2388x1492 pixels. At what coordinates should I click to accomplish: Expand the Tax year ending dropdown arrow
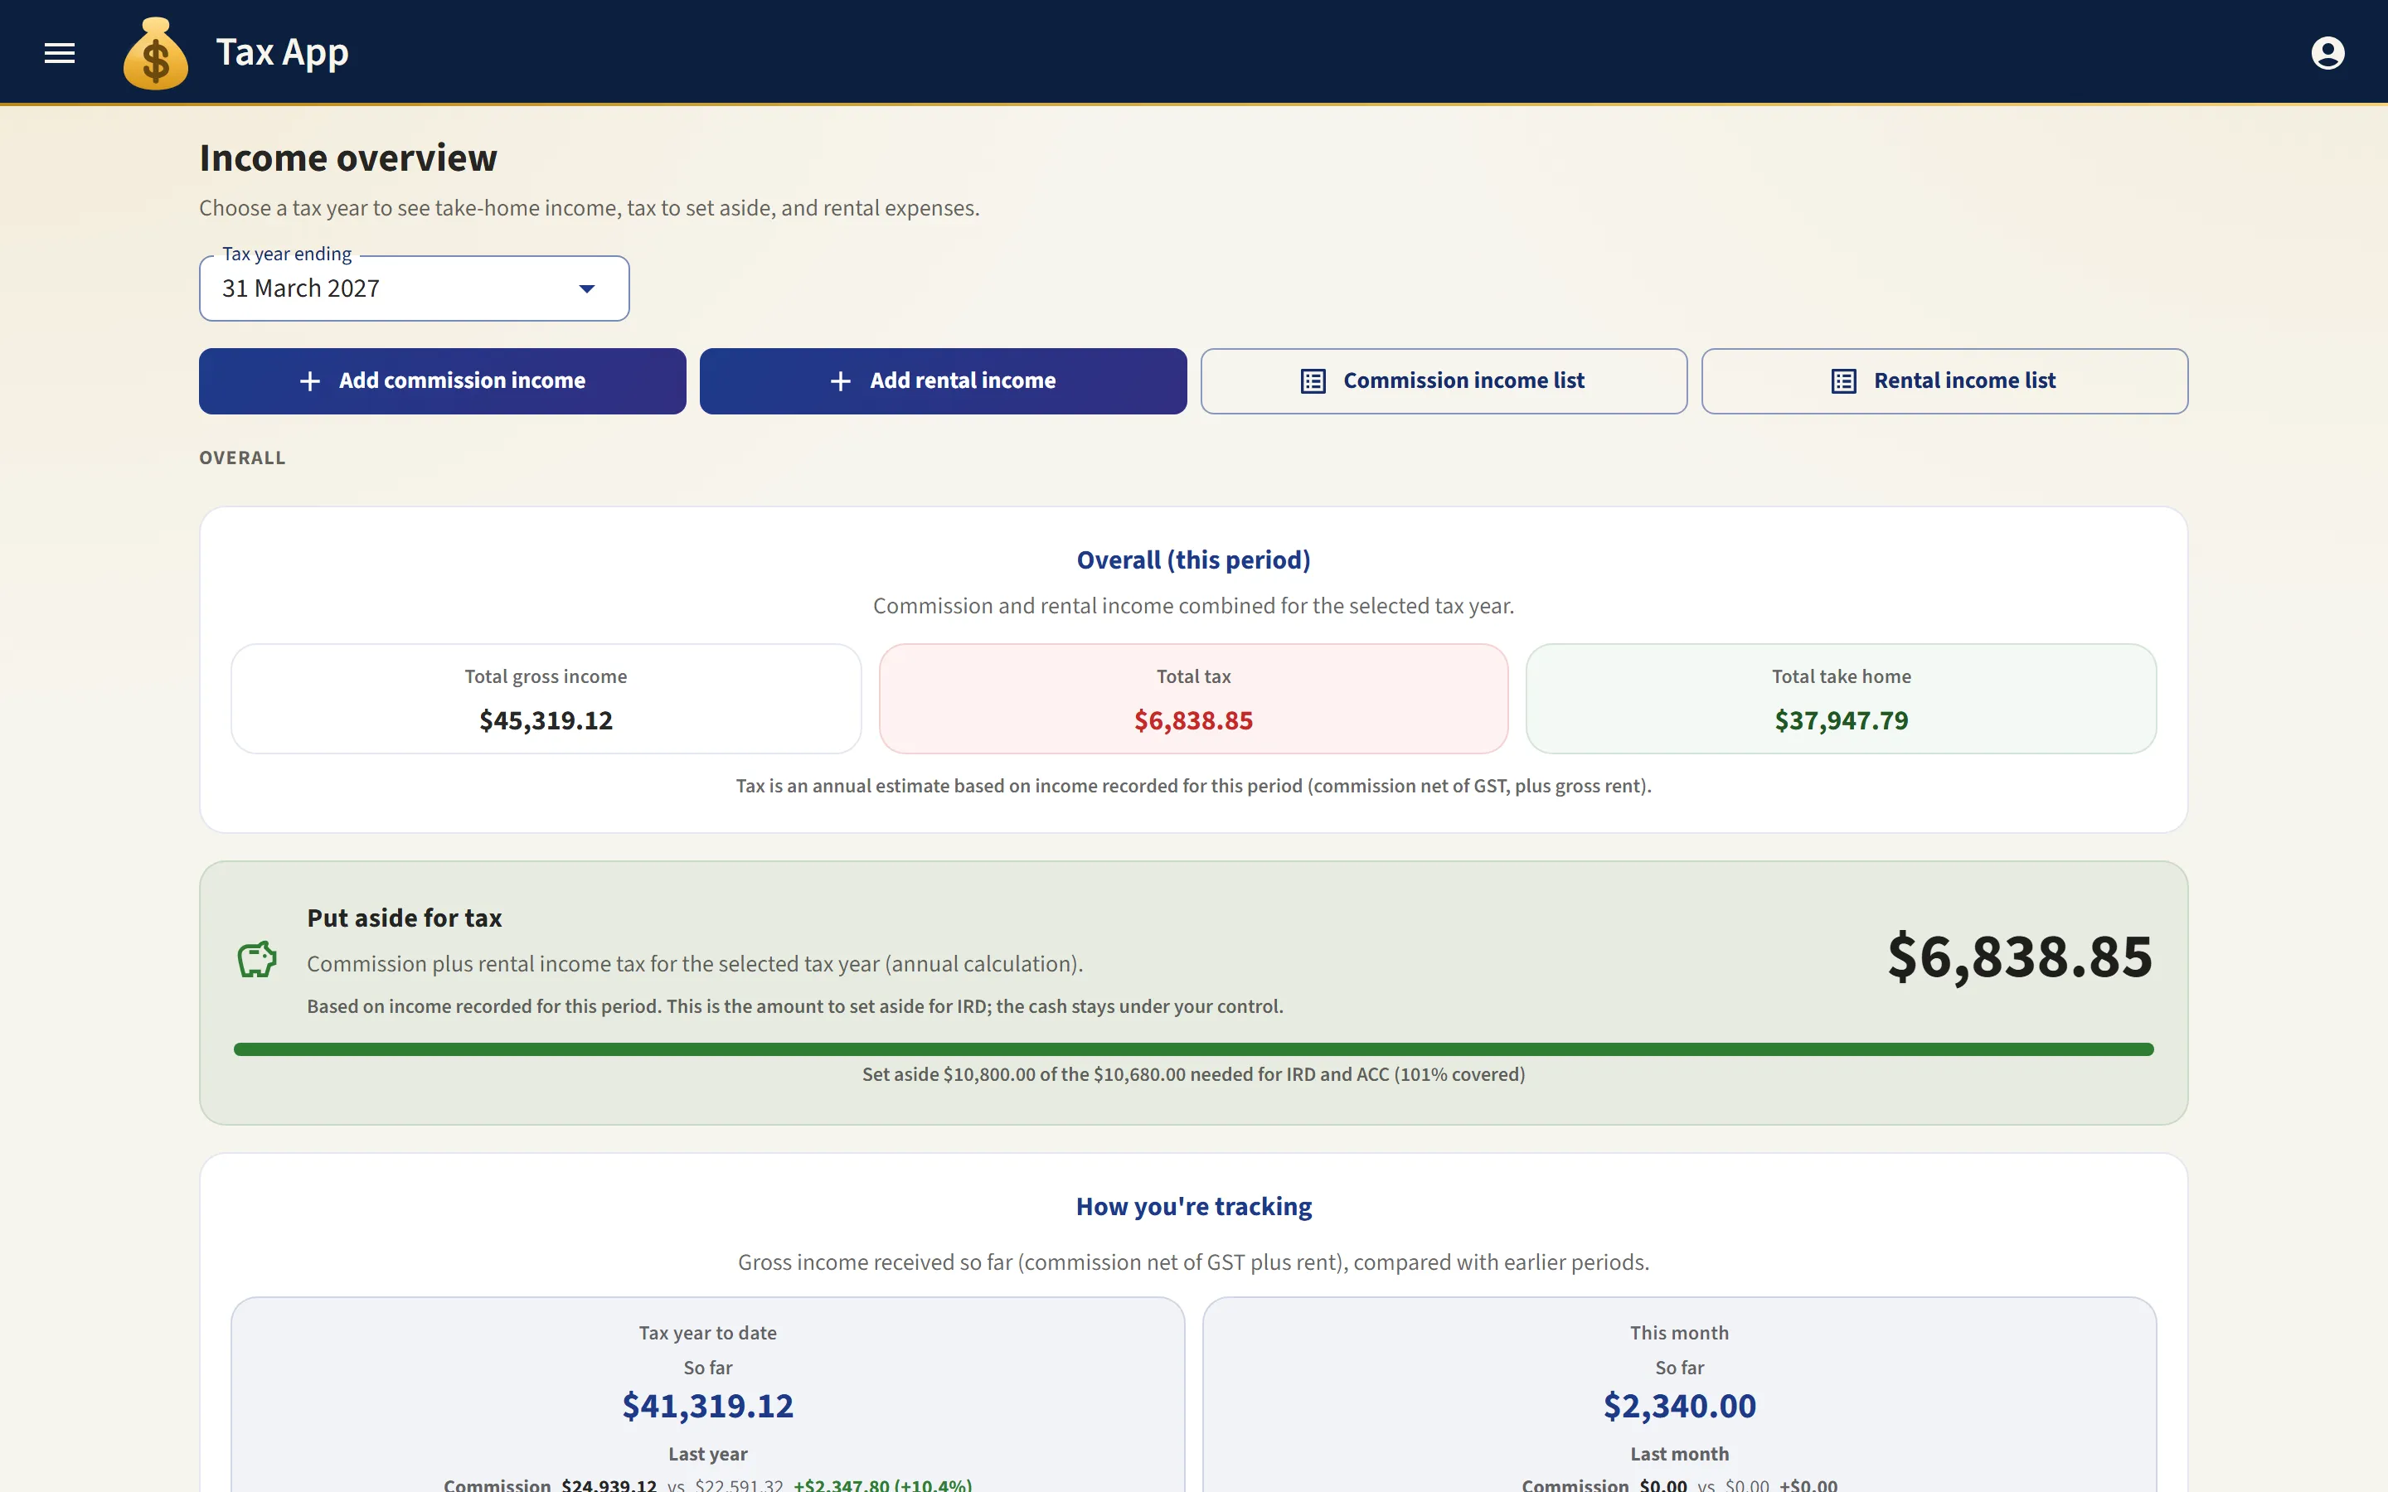click(x=587, y=289)
